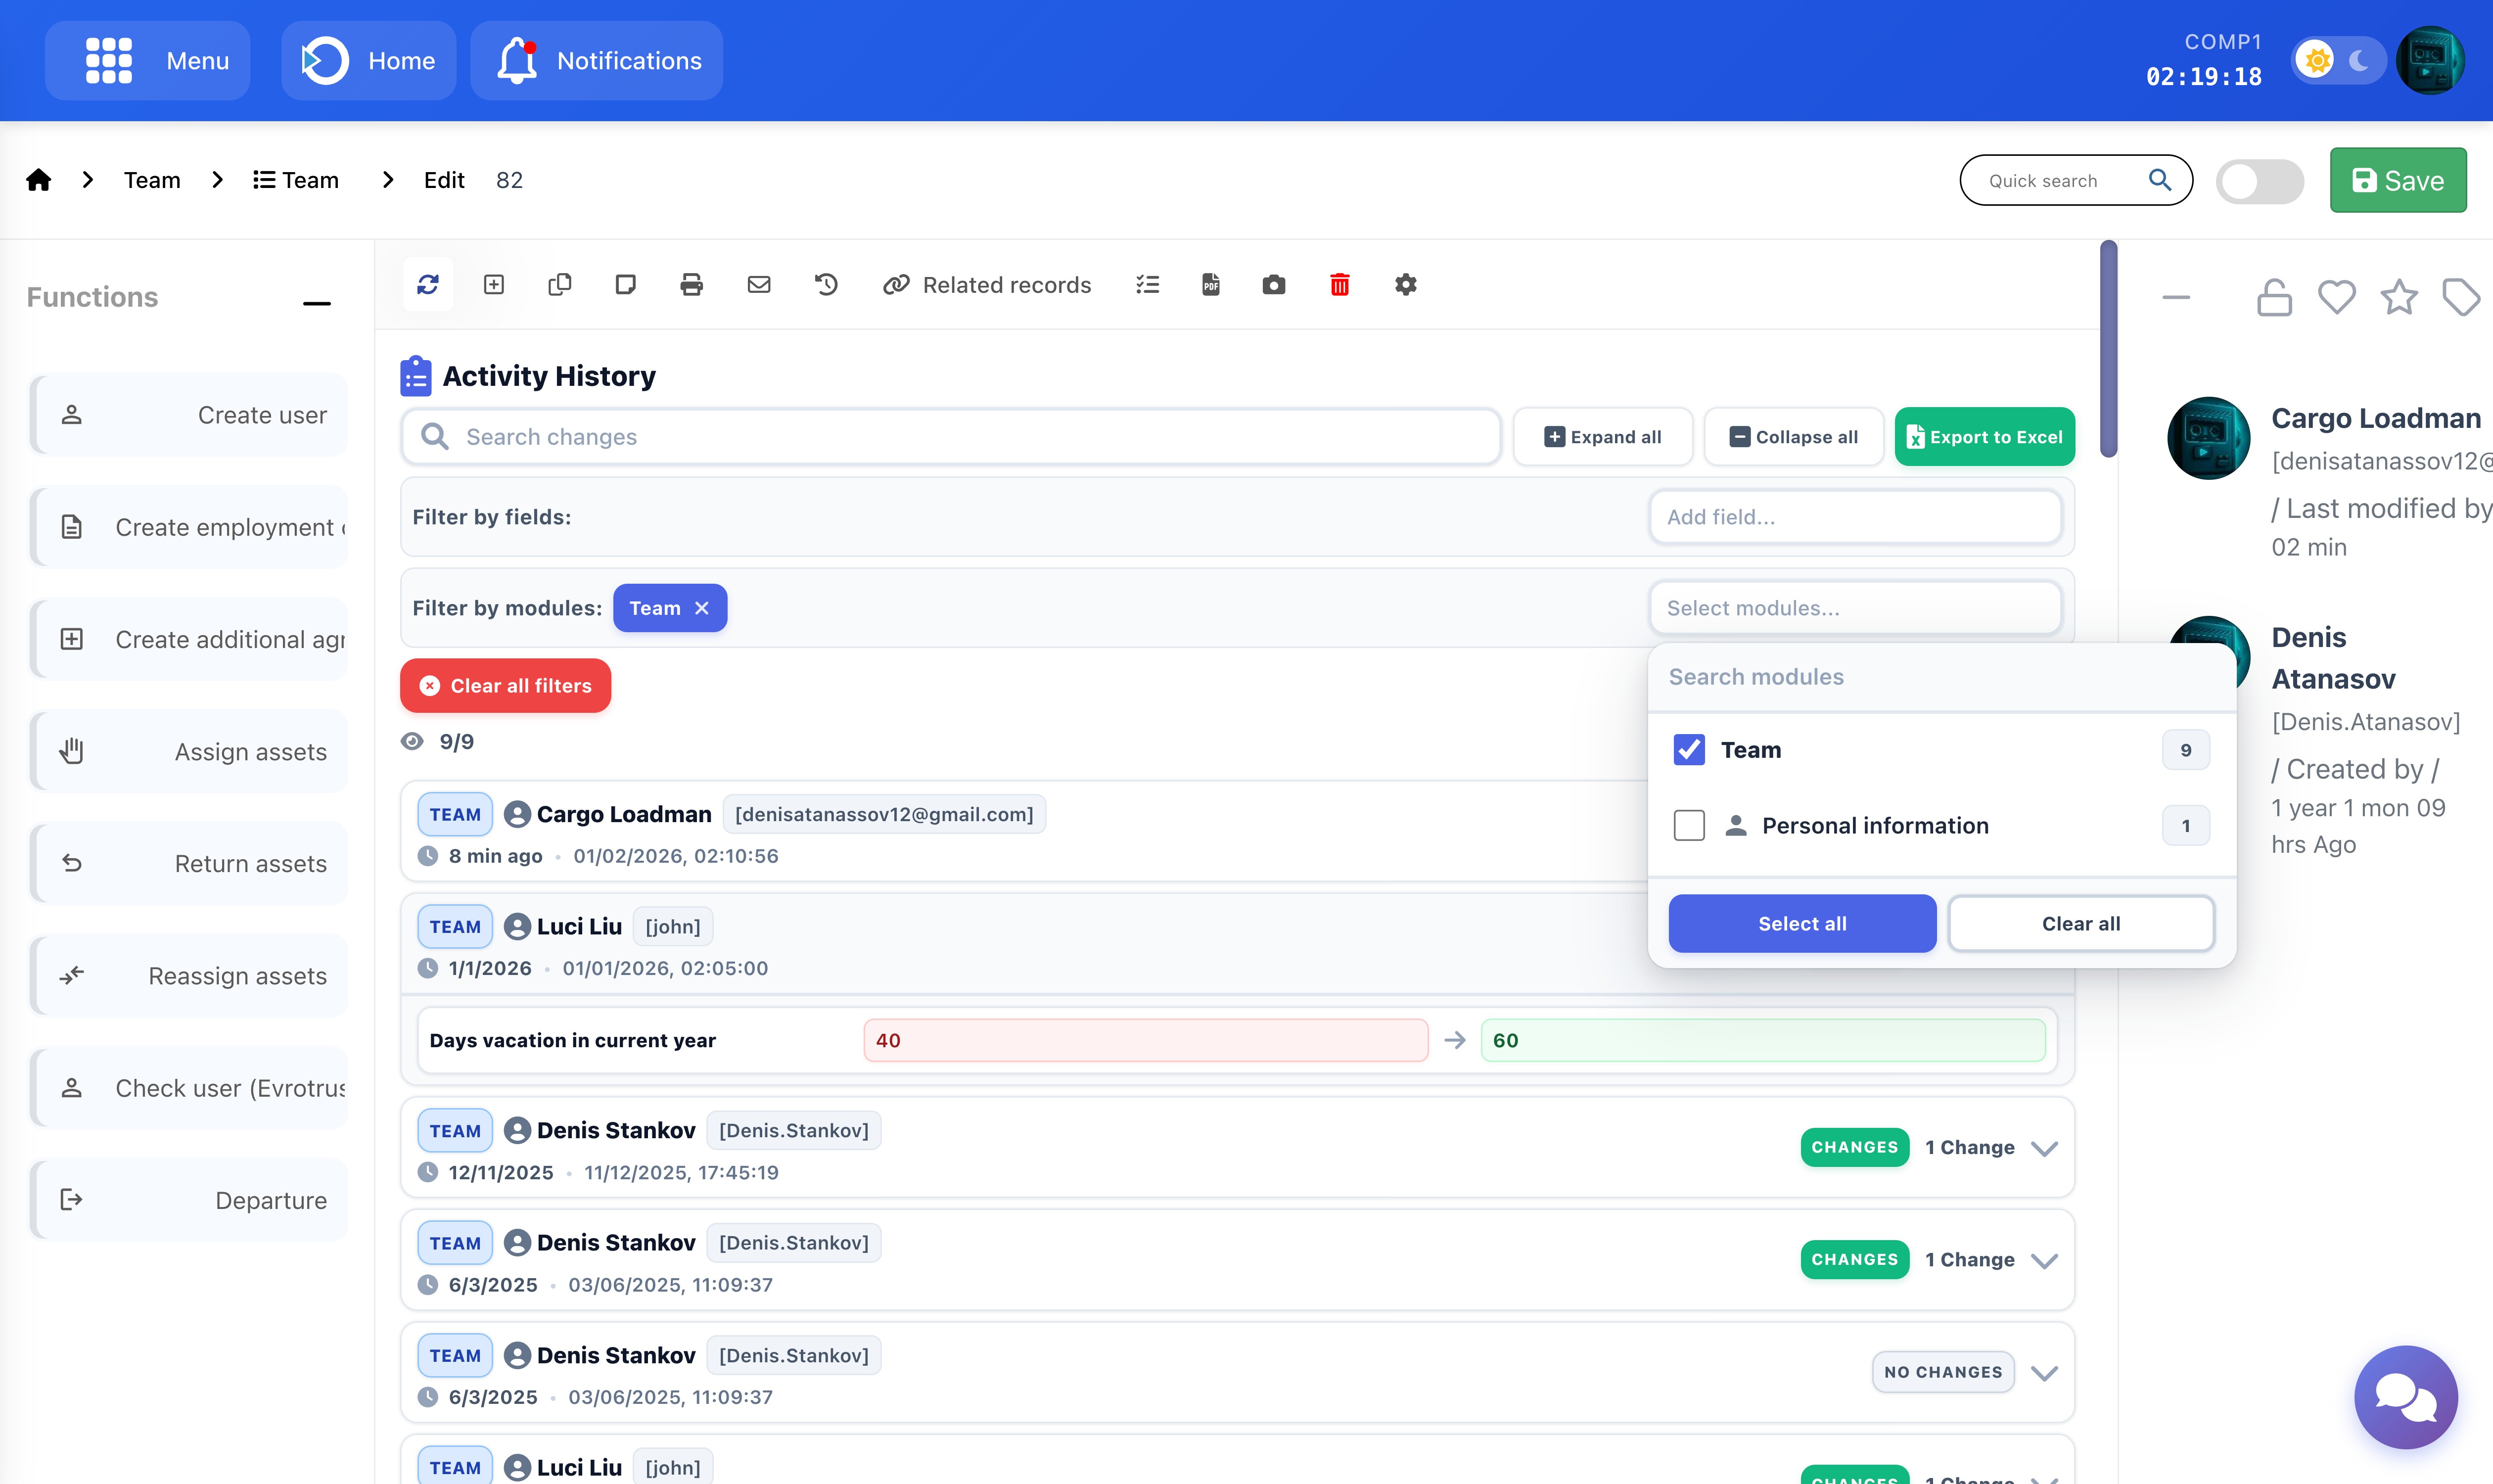
Task: Toggle the switch next to Quick search
Action: coord(2259,181)
